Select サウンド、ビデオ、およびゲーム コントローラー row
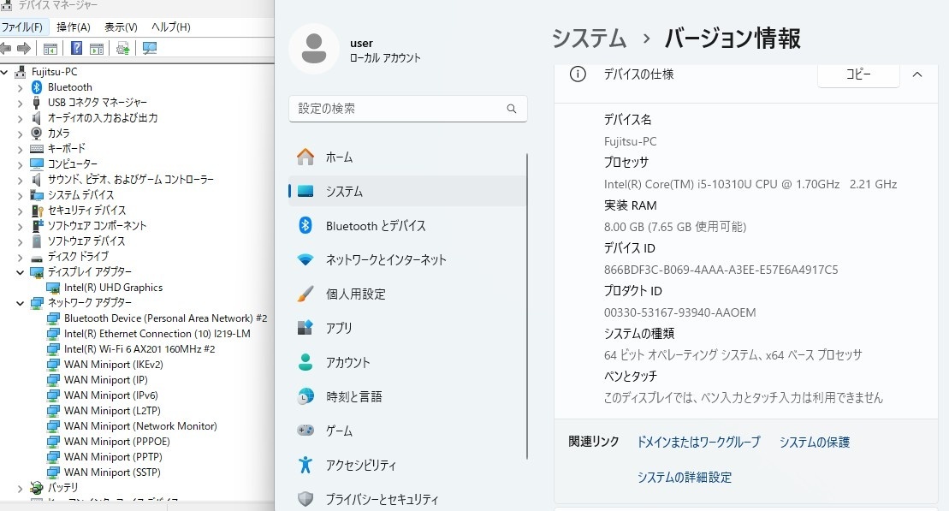This screenshot has width=949, height=511. tap(130, 179)
